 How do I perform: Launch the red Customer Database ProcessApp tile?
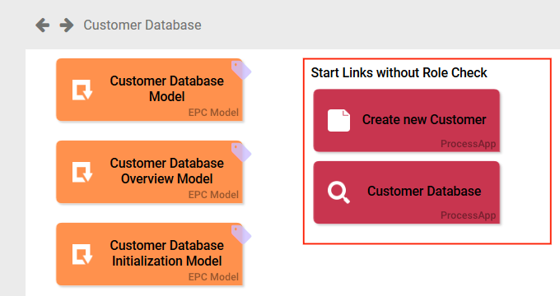pyautogui.click(x=407, y=192)
